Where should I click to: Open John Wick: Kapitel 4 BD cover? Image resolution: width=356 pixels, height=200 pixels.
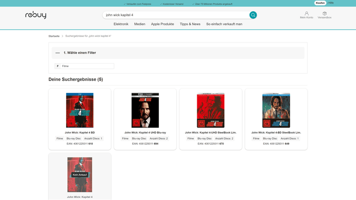pyautogui.click(x=80, y=110)
